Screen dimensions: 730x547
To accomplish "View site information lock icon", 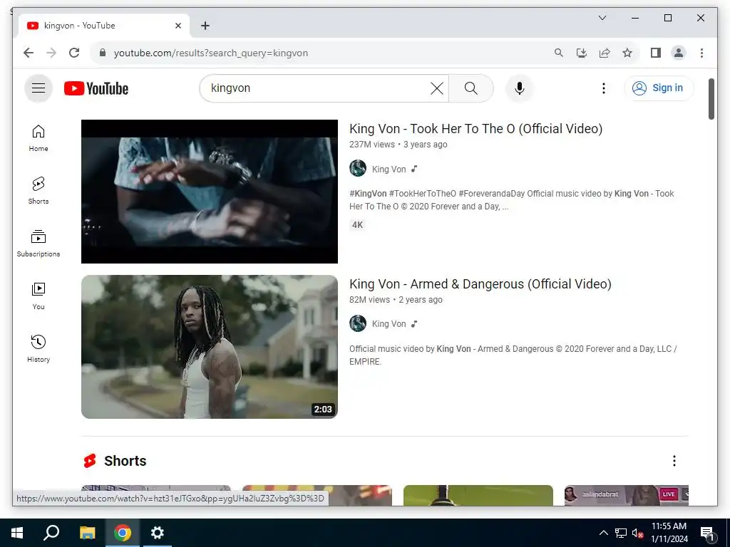I will (103, 53).
